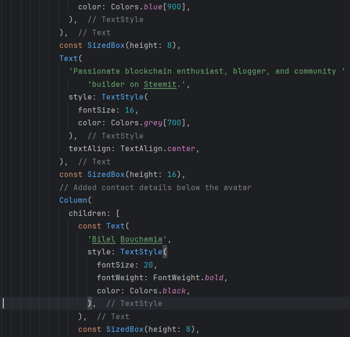Viewport: 350px width, 337px height.
Task: Click the word 'community' in the string
Action: (x=315, y=71)
